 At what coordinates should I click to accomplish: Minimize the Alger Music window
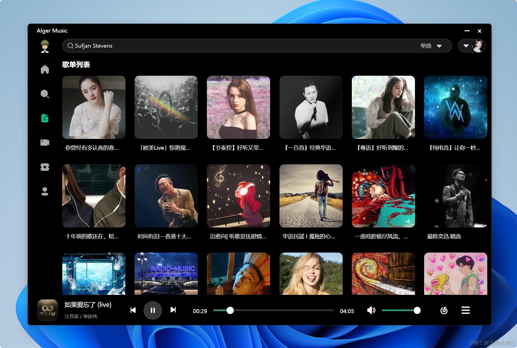pyautogui.click(x=467, y=31)
